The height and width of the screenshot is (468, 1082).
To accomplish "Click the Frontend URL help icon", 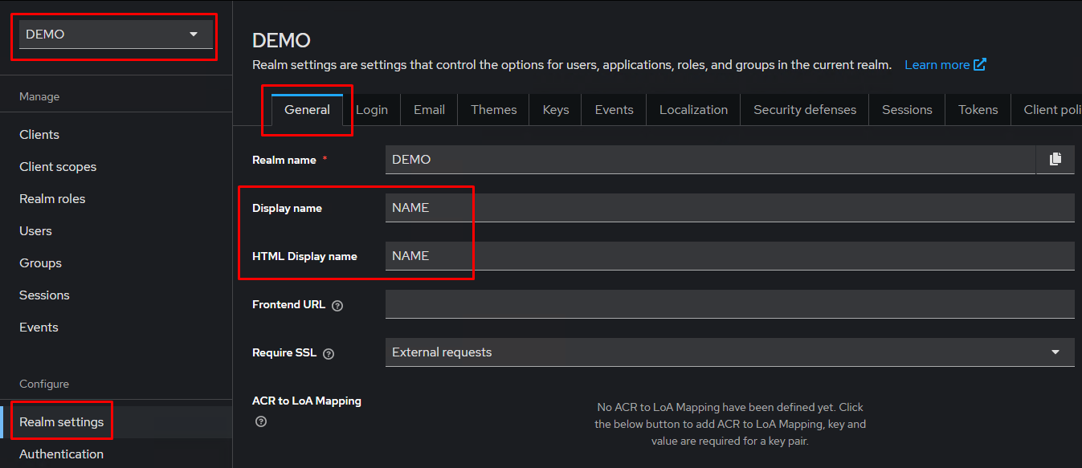I will 337,306.
